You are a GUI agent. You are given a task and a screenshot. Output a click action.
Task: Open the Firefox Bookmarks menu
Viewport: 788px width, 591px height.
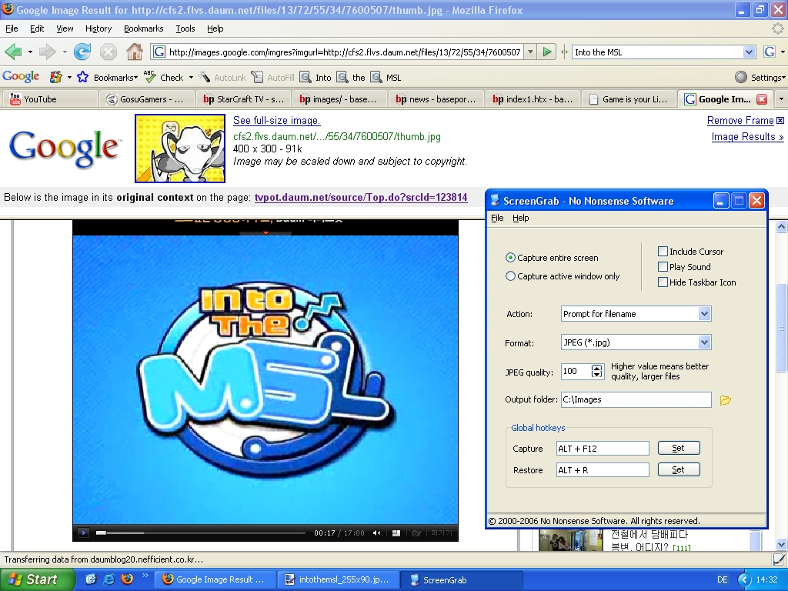pyautogui.click(x=143, y=28)
